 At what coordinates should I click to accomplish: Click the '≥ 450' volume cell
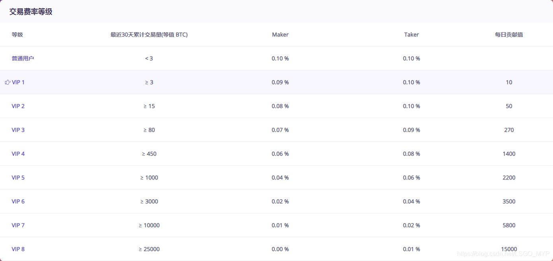[x=149, y=154]
